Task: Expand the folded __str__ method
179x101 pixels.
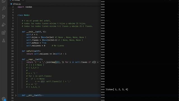Action: point(16,95)
